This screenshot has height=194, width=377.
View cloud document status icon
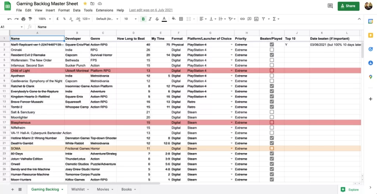[100, 4]
